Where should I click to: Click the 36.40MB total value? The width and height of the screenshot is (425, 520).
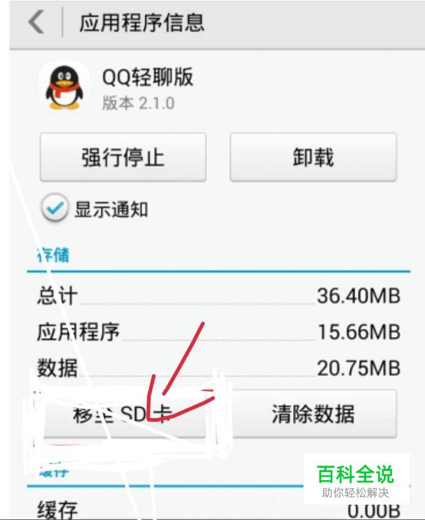click(x=359, y=295)
